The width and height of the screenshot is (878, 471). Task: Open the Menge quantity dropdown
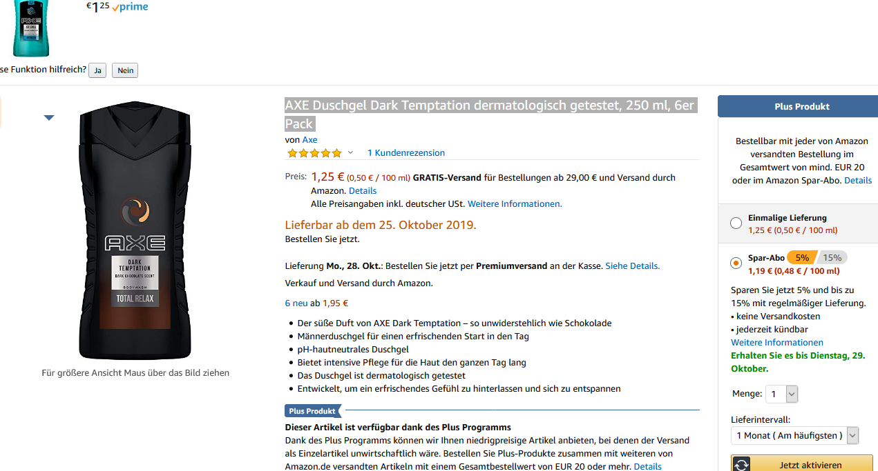pos(783,394)
